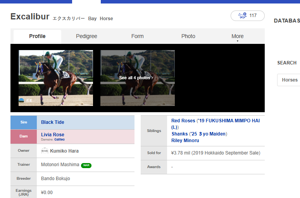Image resolution: width=300 pixels, height=198 pixels.
Task: Click '19 FUKUSHIMA MIMPO HAI race link
Action: click(x=216, y=124)
